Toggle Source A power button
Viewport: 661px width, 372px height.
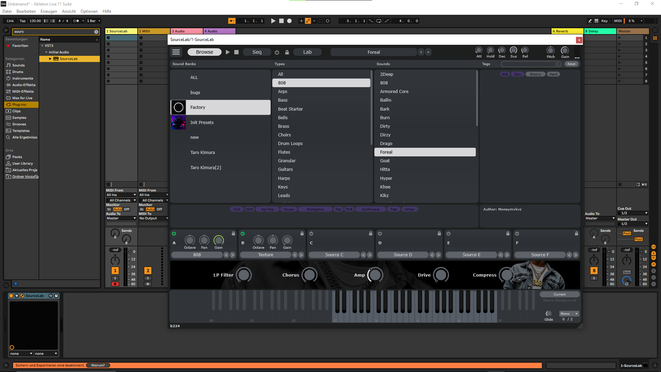(174, 234)
